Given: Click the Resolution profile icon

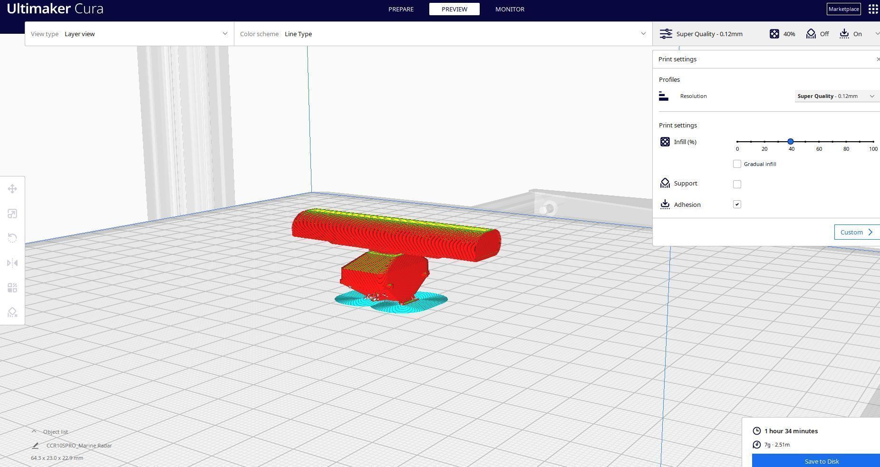Looking at the screenshot, I should [x=664, y=96].
